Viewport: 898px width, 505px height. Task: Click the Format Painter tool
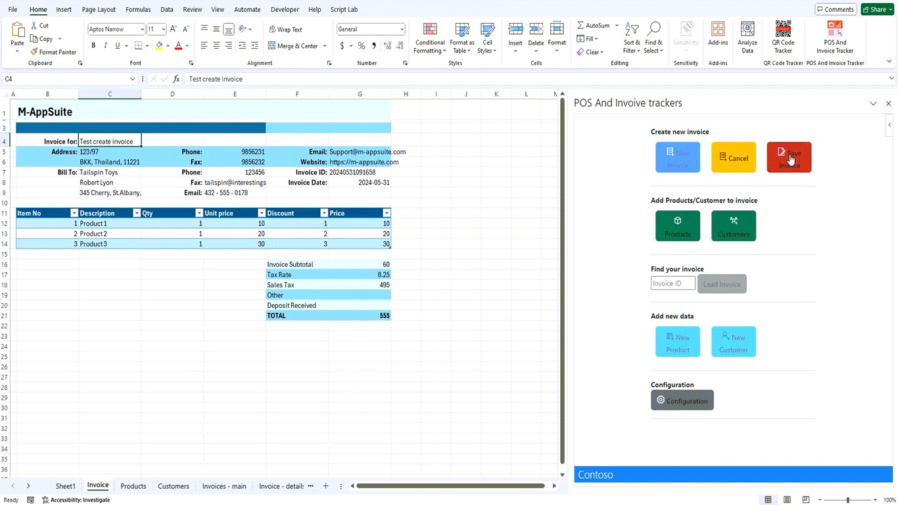click(x=53, y=52)
